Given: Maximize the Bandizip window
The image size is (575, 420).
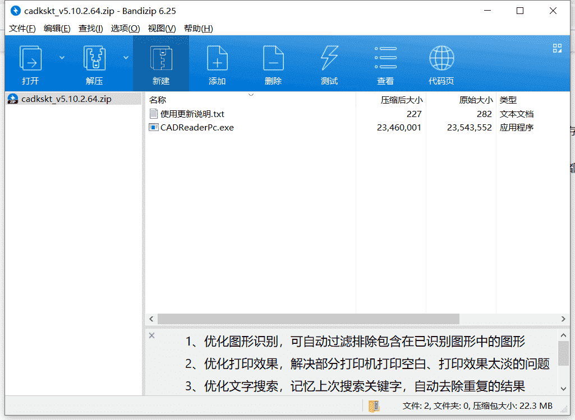Looking at the screenshot, I should [x=520, y=11].
